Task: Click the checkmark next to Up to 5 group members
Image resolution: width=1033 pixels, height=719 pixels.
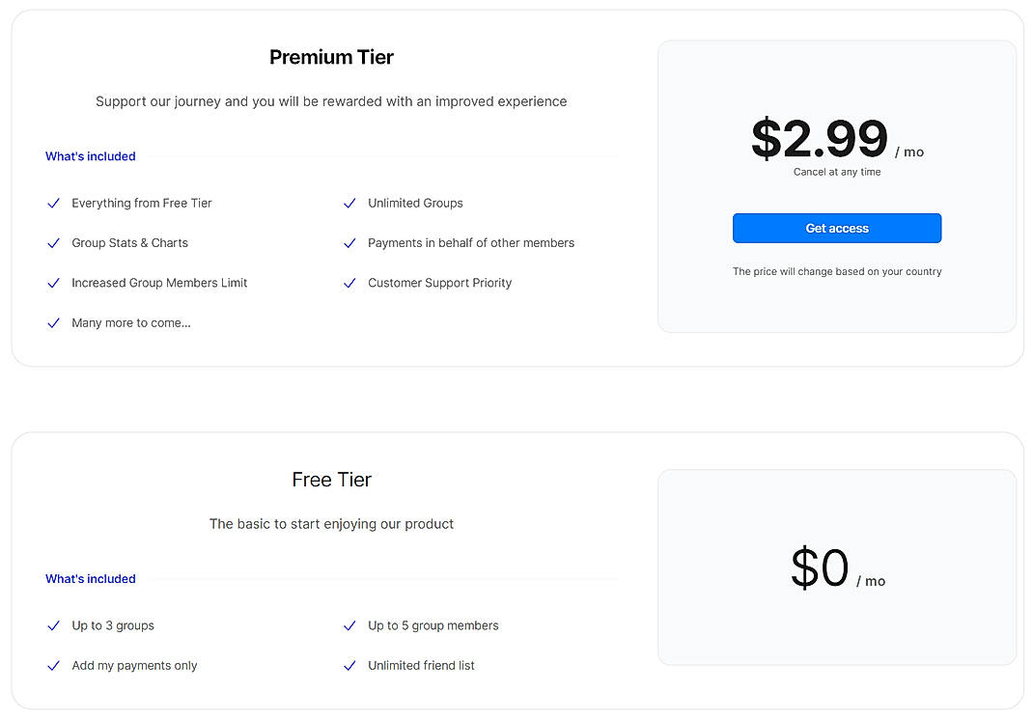Action: click(x=349, y=625)
